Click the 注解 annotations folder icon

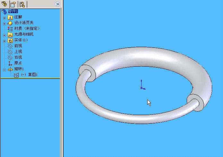10,18
